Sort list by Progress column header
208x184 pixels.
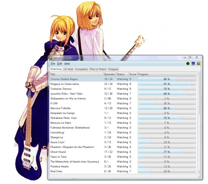(x=167, y=74)
